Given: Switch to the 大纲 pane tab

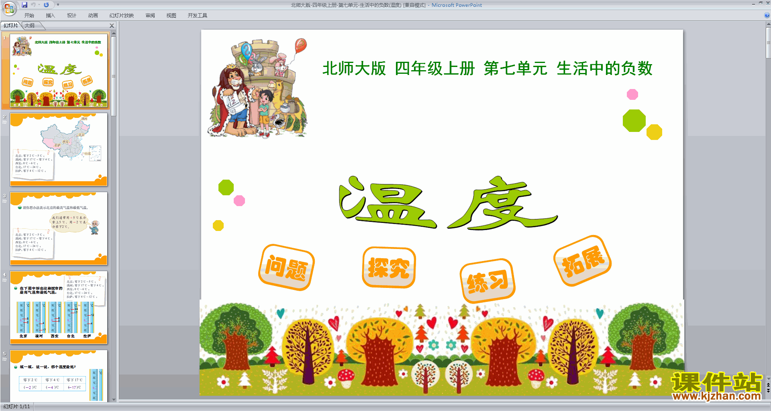Looking at the screenshot, I should 30,26.
